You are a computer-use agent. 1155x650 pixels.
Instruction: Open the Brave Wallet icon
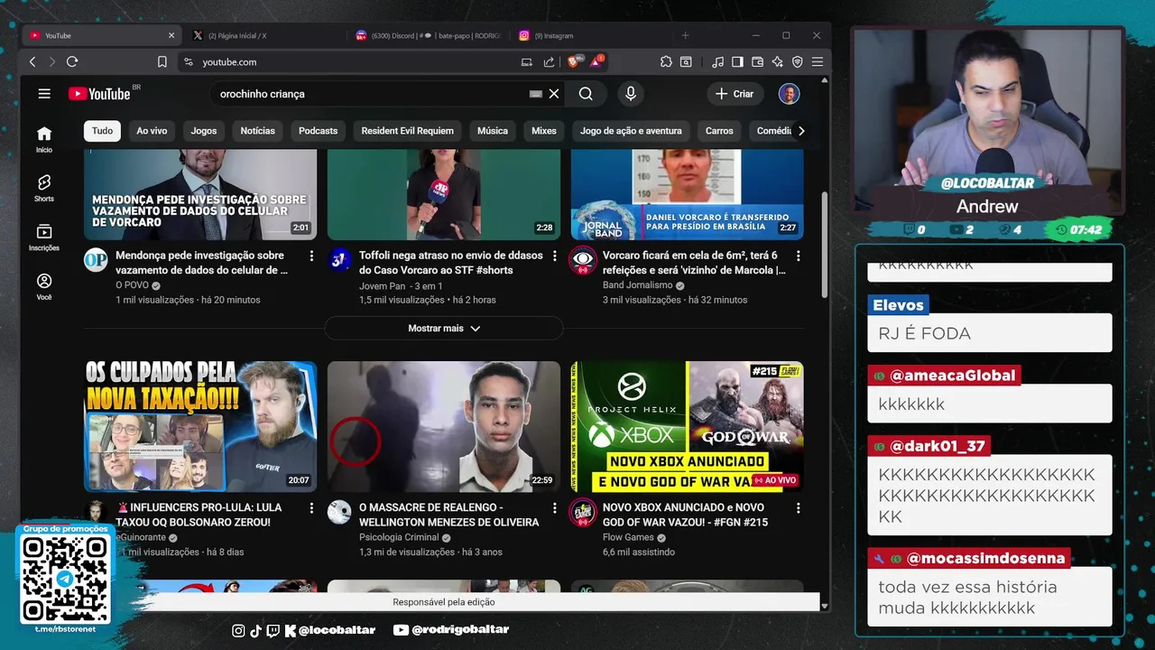click(x=757, y=62)
